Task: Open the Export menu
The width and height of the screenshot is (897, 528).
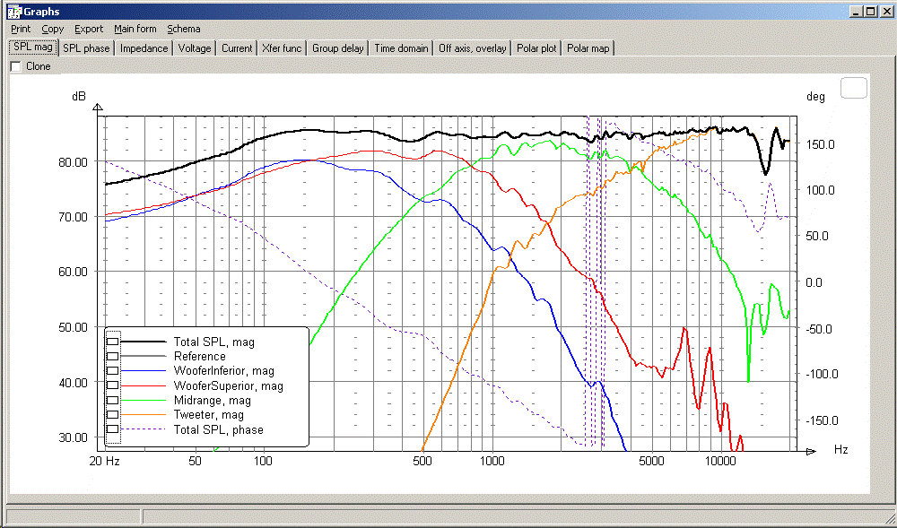Action: 89,29
